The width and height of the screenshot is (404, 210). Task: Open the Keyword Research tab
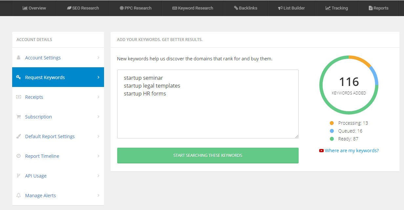coord(193,8)
